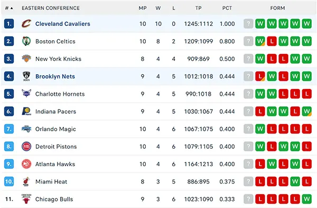Click the Boston Celtics logo icon
Screen dimensions: 317x208
click(x=26, y=41)
